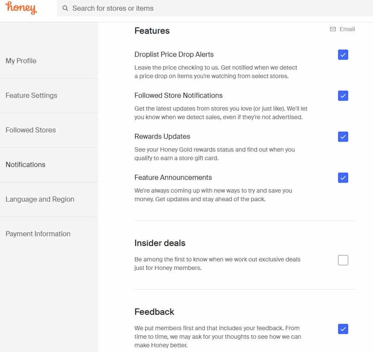
Task: View Payment Information
Action: click(x=38, y=234)
